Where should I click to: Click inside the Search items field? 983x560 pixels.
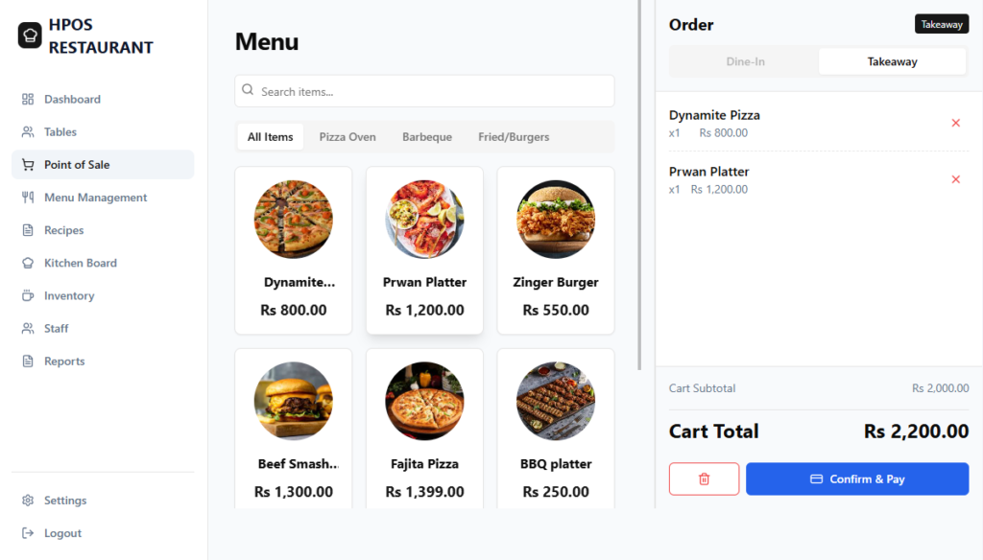(424, 91)
